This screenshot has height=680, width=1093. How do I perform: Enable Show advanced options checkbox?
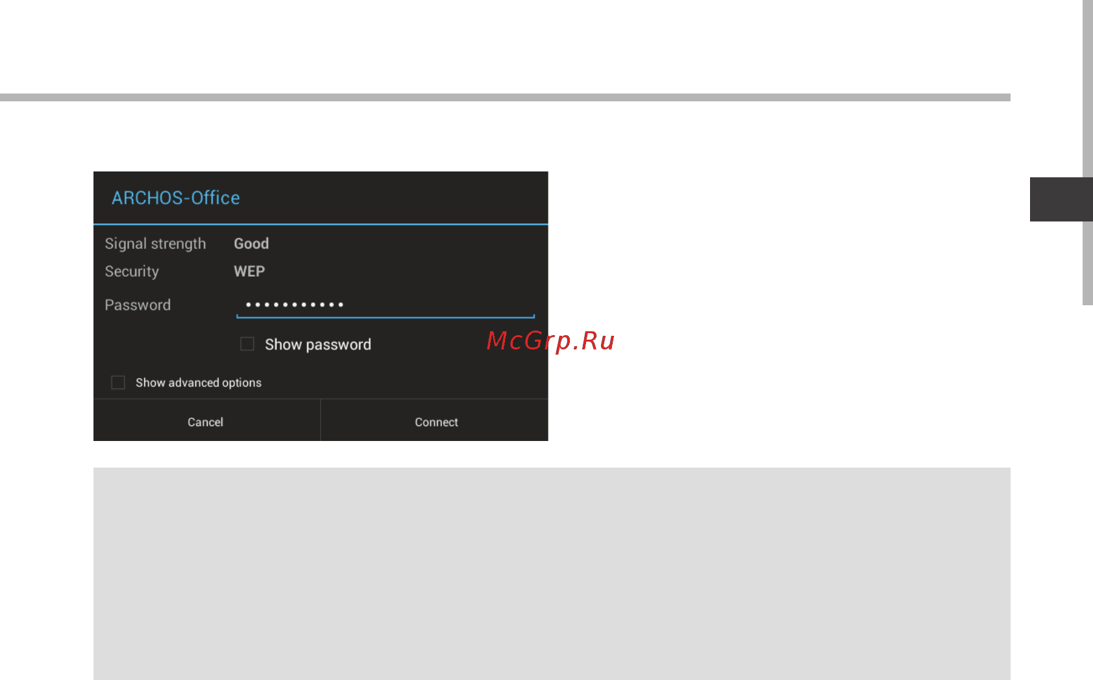coord(118,383)
